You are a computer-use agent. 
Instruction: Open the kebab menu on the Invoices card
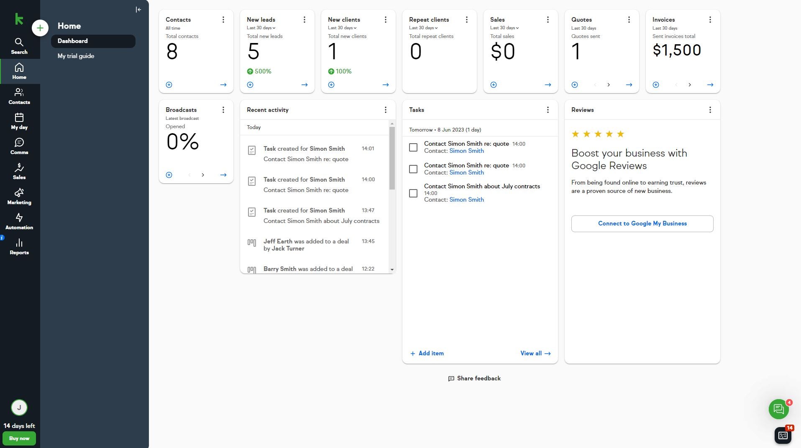point(710,19)
